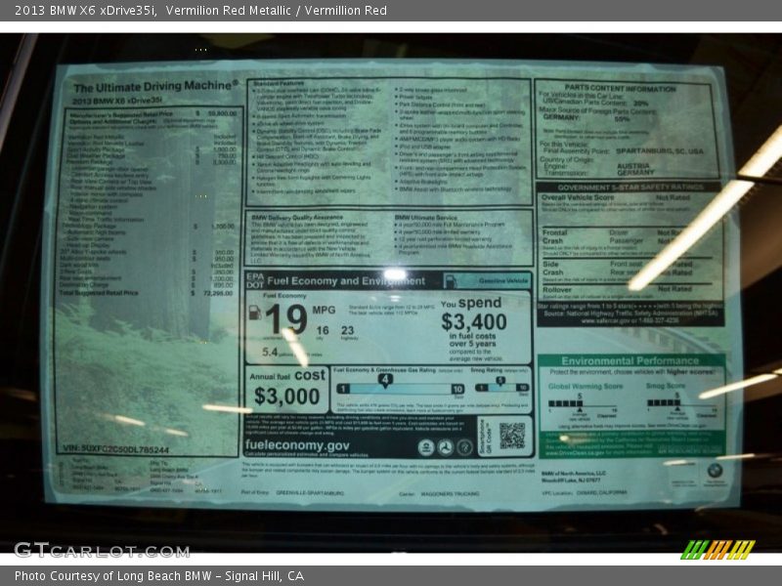Click the "BMW Ultimate Service" heading

point(425,218)
